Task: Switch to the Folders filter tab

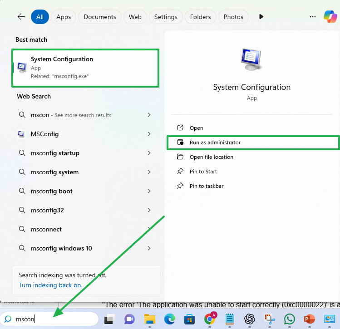Action: pyautogui.click(x=200, y=17)
